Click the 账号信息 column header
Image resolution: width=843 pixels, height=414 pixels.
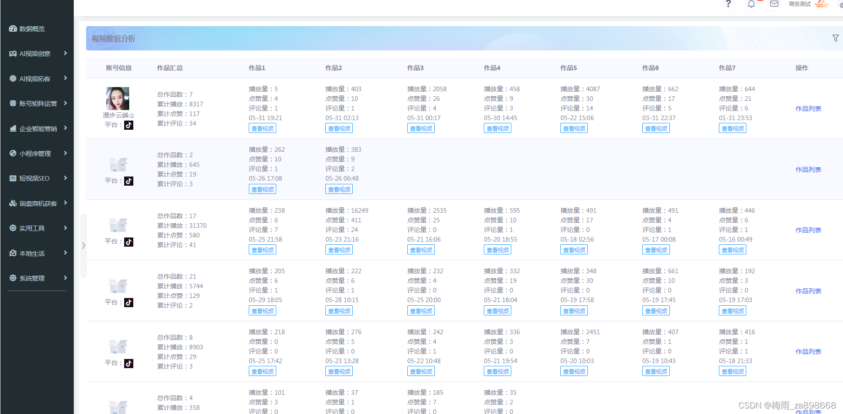[x=119, y=68]
